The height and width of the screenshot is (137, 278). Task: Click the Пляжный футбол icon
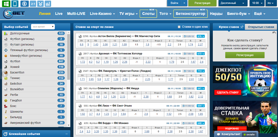[x=6, y=50]
